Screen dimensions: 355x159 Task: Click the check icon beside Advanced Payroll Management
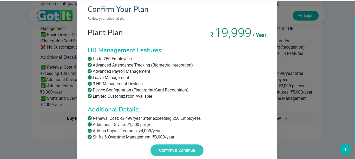point(90,71)
